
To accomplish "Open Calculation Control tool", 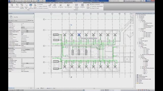I will click(x=76, y=6).
